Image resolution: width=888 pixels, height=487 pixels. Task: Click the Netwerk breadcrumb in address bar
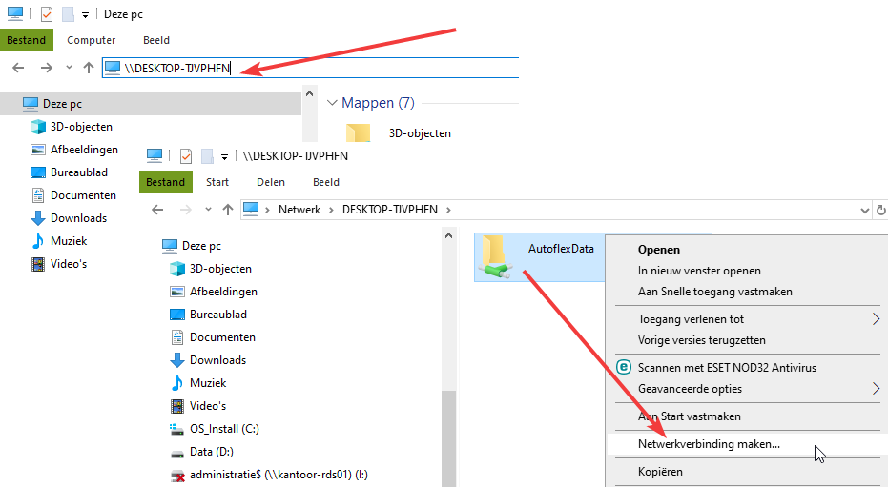pyautogui.click(x=299, y=210)
